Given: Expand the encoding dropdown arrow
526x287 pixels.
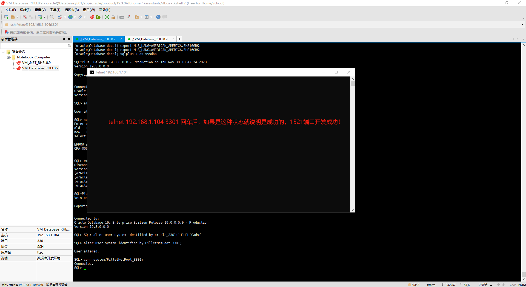Looking at the screenshot, I should tap(75, 17).
